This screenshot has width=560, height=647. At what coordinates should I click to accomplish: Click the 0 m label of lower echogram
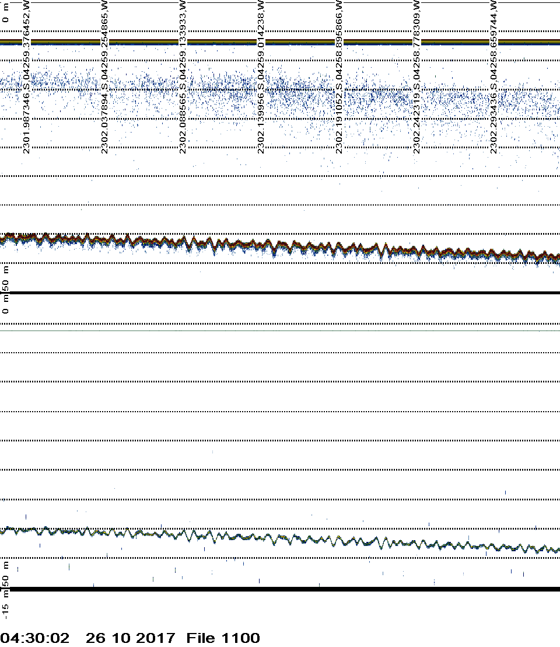pos(6,305)
